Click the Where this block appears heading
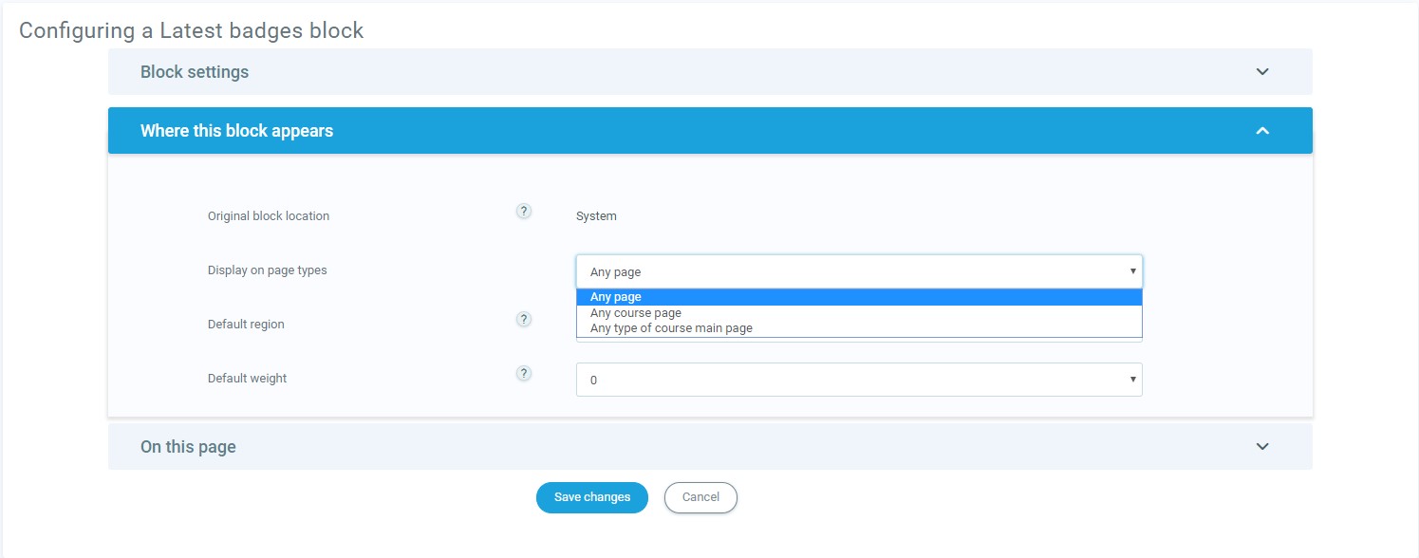Viewport: 1419px width, 558px height. pyautogui.click(x=236, y=131)
